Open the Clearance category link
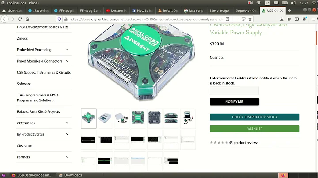The width and height of the screenshot is (318, 178). (x=25, y=146)
